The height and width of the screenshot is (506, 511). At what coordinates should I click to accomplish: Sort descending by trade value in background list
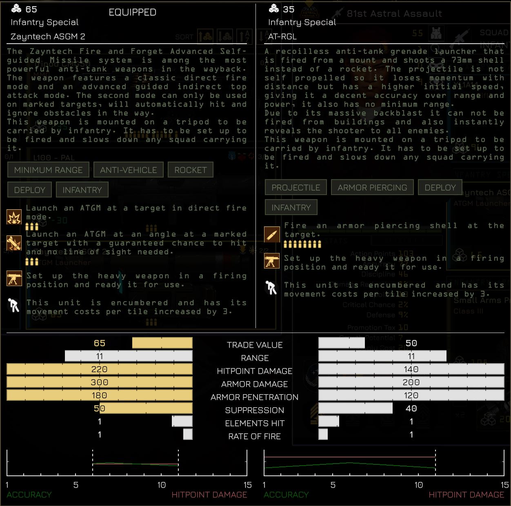tap(225, 36)
